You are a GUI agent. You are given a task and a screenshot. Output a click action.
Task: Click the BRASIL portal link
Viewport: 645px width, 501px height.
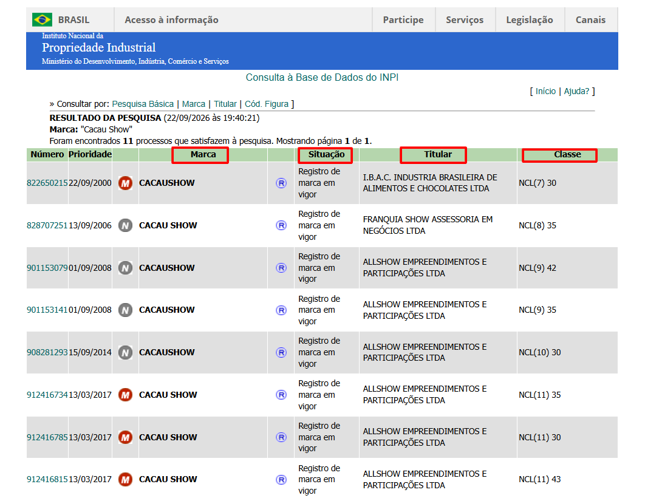point(73,20)
